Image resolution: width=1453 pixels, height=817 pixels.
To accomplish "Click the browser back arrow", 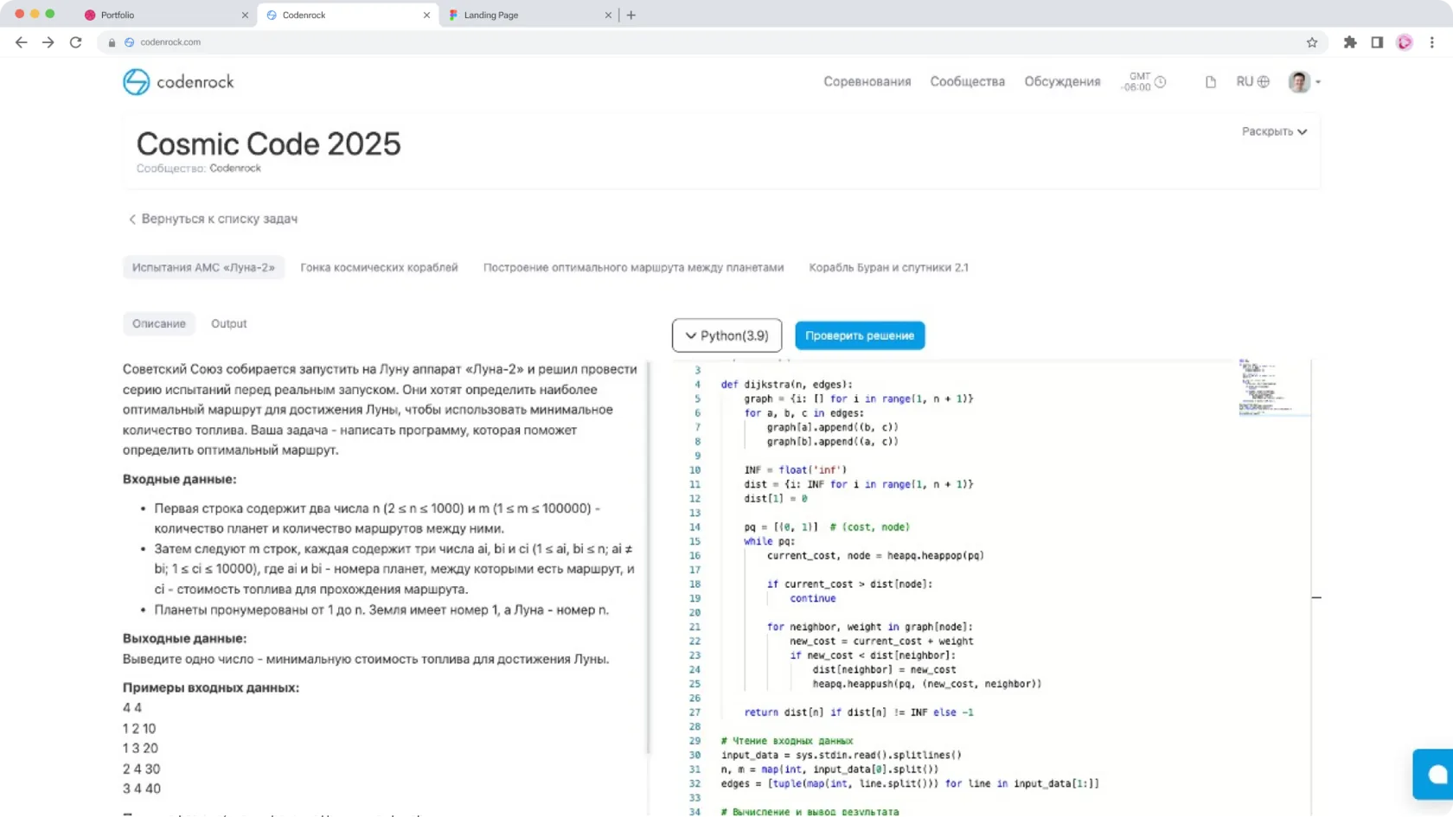I will pos(22,42).
